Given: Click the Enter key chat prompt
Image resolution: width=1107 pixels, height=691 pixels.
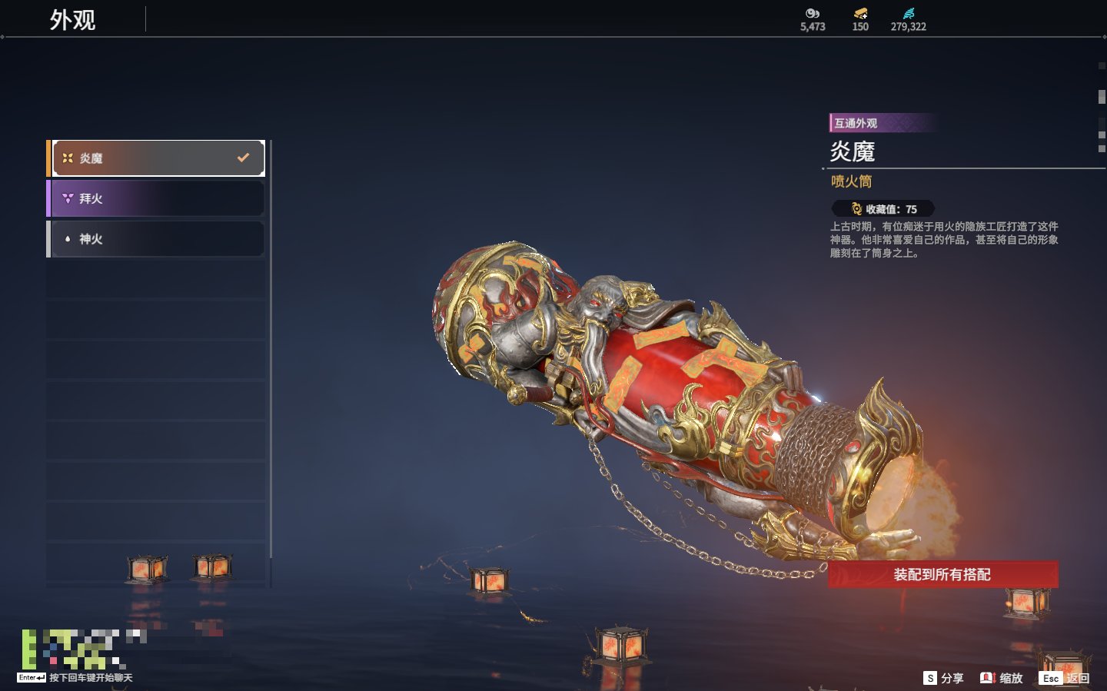Looking at the screenshot, I should pos(75,678).
